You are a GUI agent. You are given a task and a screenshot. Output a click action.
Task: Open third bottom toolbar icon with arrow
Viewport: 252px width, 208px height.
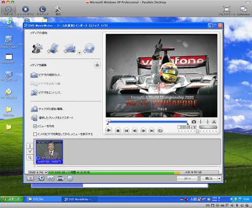[50, 178]
